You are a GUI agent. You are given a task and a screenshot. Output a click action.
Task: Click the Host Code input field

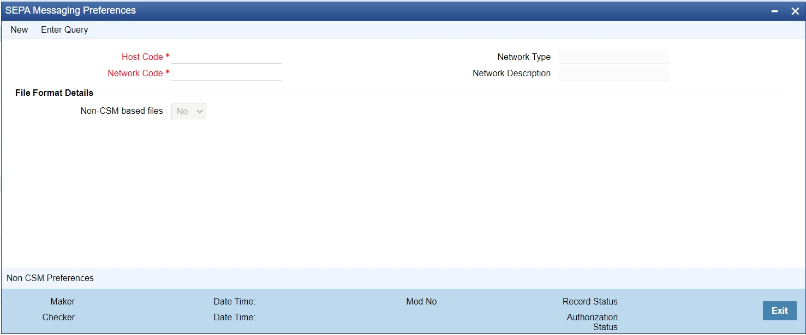tap(226, 57)
